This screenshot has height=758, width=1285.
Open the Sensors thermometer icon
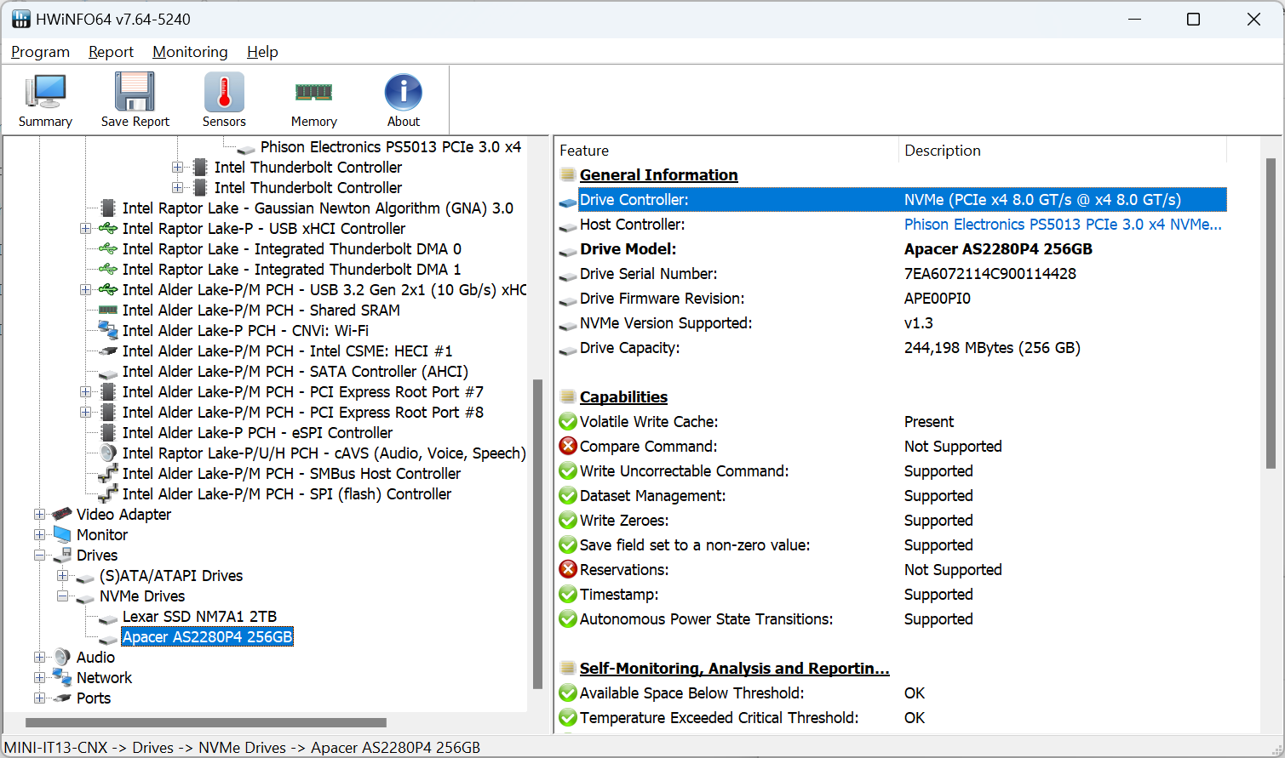pos(224,92)
